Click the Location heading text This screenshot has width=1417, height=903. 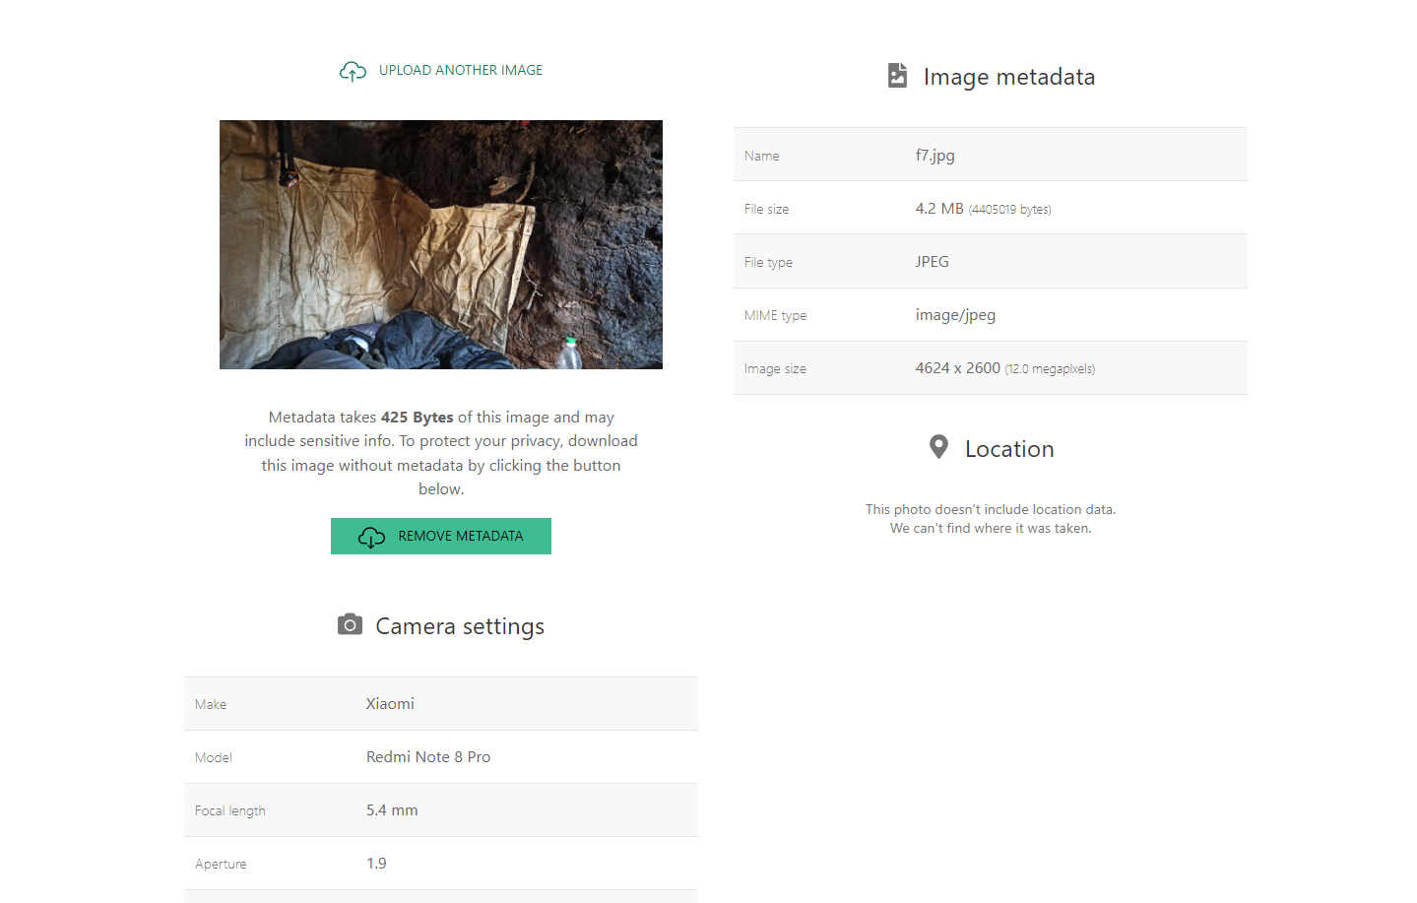[x=1009, y=449]
